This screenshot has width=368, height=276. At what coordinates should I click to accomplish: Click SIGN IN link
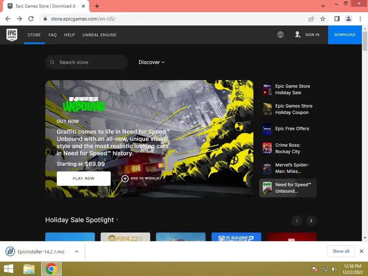312,35
